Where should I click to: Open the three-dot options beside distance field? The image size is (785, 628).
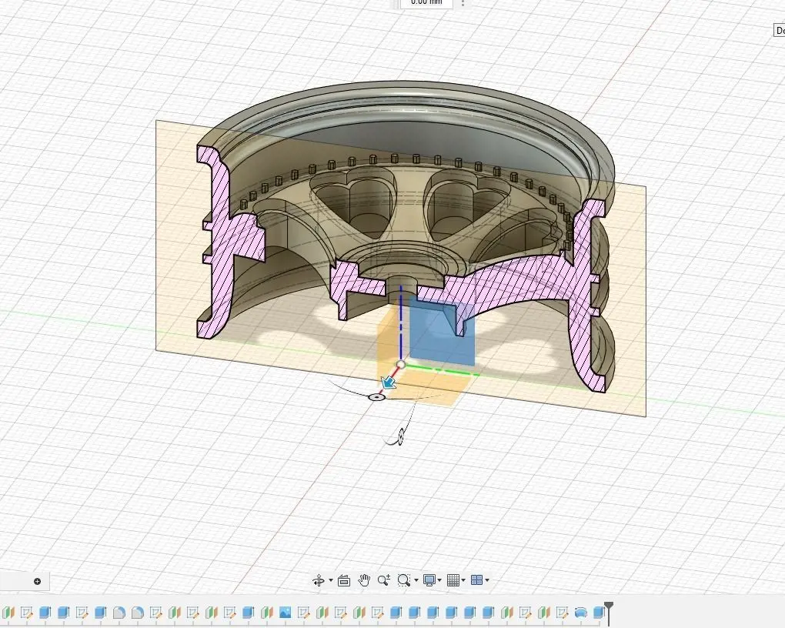(463, 3)
